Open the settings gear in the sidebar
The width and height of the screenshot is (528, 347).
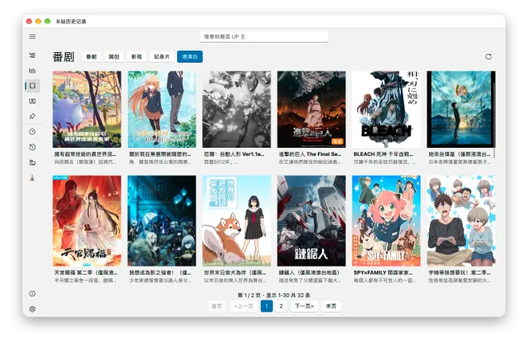[32, 309]
